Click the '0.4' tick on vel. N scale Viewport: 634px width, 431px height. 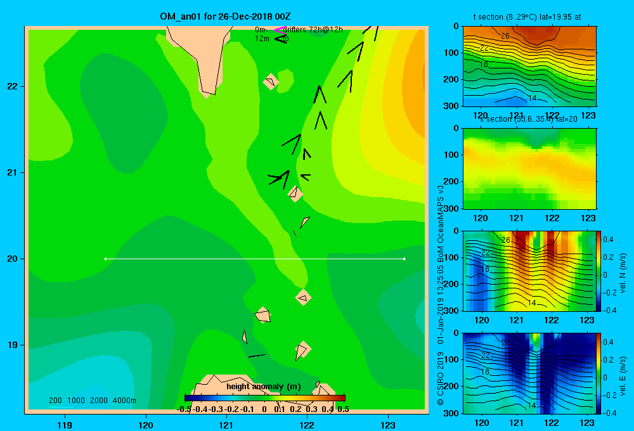point(609,240)
